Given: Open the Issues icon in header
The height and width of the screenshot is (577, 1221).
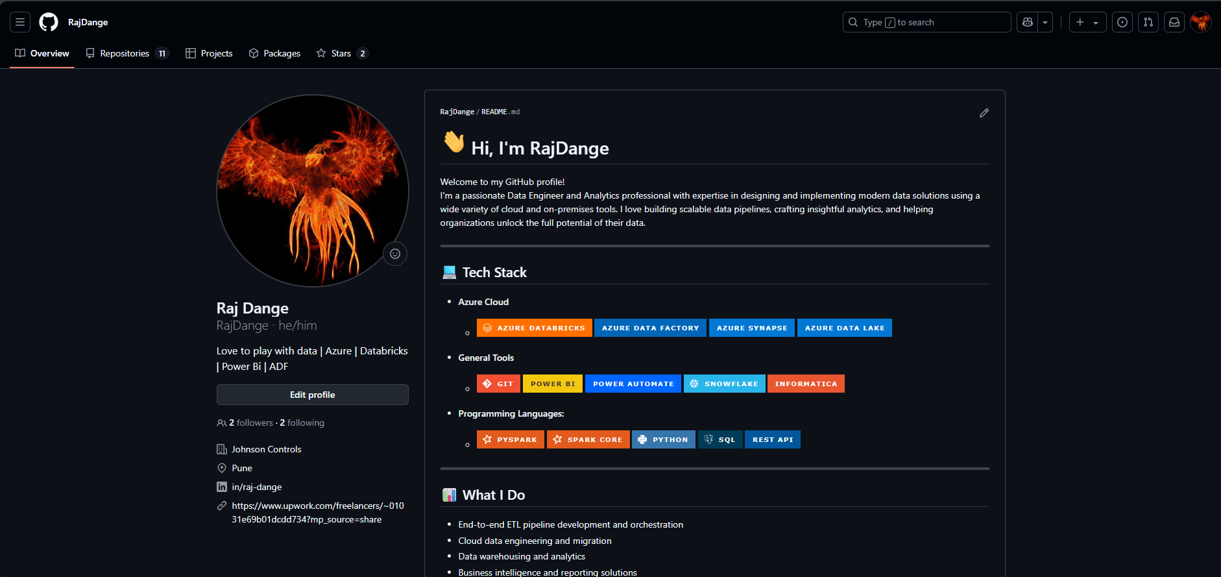Looking at the screenshot, I should click(1122, 22).
